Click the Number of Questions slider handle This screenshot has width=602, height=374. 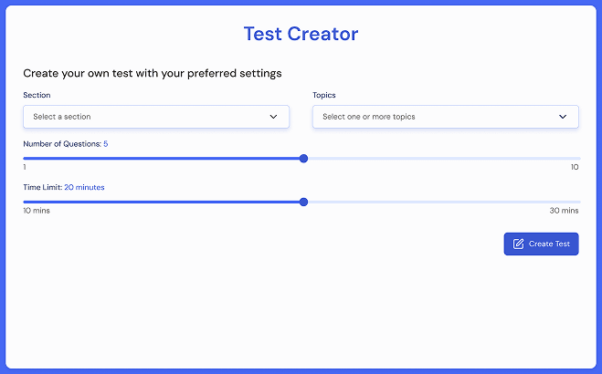(303, 159)
